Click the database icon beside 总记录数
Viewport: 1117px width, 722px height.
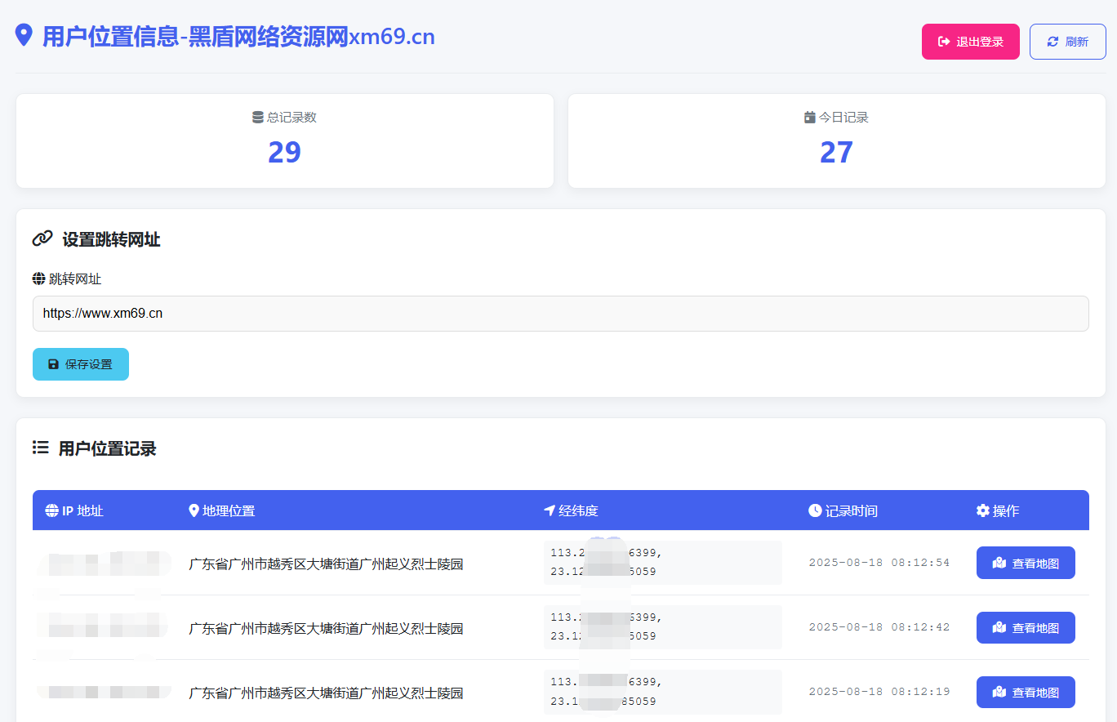click(258, 117)
